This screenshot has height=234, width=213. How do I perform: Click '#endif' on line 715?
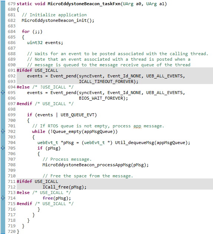[24, 204]
